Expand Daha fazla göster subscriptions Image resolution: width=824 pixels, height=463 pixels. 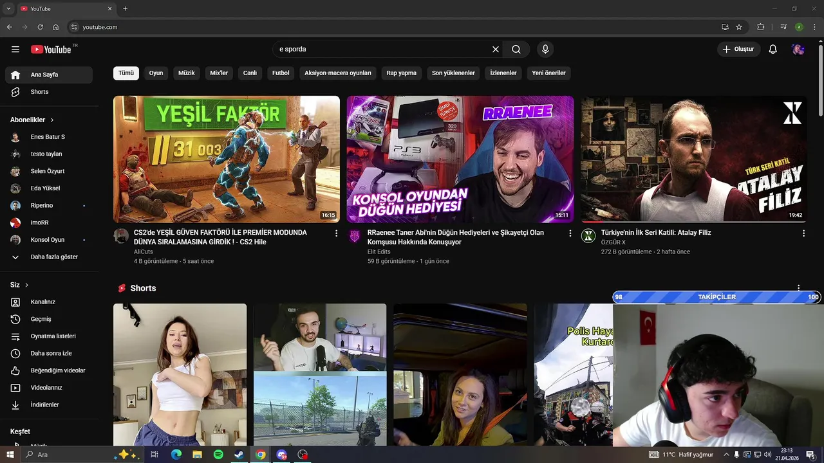point(49,257)
